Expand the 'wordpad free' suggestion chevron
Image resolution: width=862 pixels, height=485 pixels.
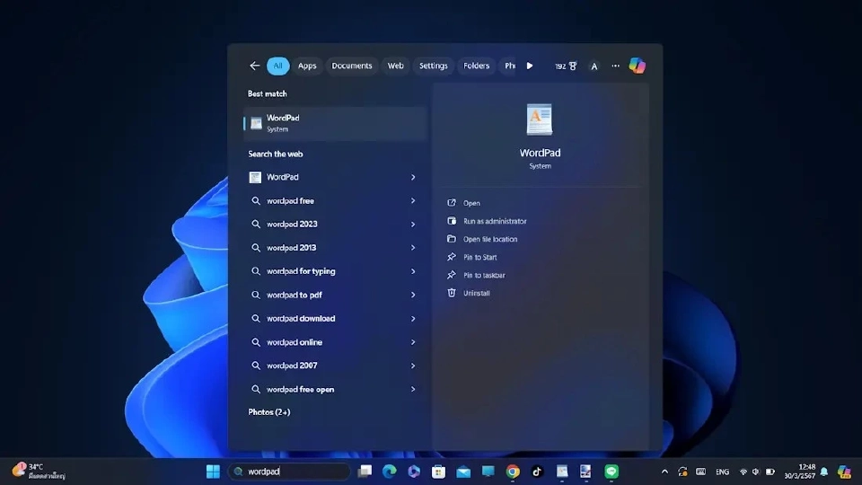point(413,201)
